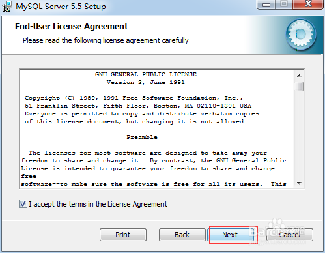Click the 'Everyone is permitted to copy' line
325x253 pixels.
tap(142, 113)
